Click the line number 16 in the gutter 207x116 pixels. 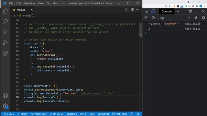click(17, 43)
